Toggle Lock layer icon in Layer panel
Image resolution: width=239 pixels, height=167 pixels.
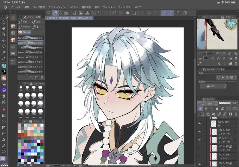click(217, 109)
